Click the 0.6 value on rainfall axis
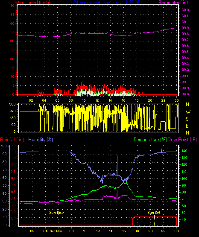 tap(13, 185)
